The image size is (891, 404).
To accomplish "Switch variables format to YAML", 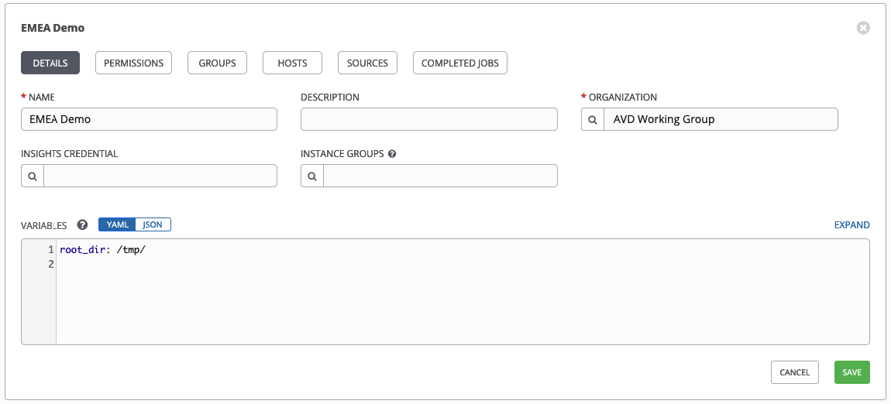I will (117, 224).
